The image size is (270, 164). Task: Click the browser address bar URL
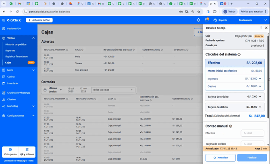[x=50, y=12]
